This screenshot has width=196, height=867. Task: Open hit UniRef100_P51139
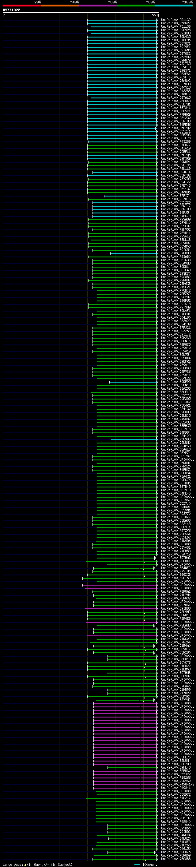[176, 20]
